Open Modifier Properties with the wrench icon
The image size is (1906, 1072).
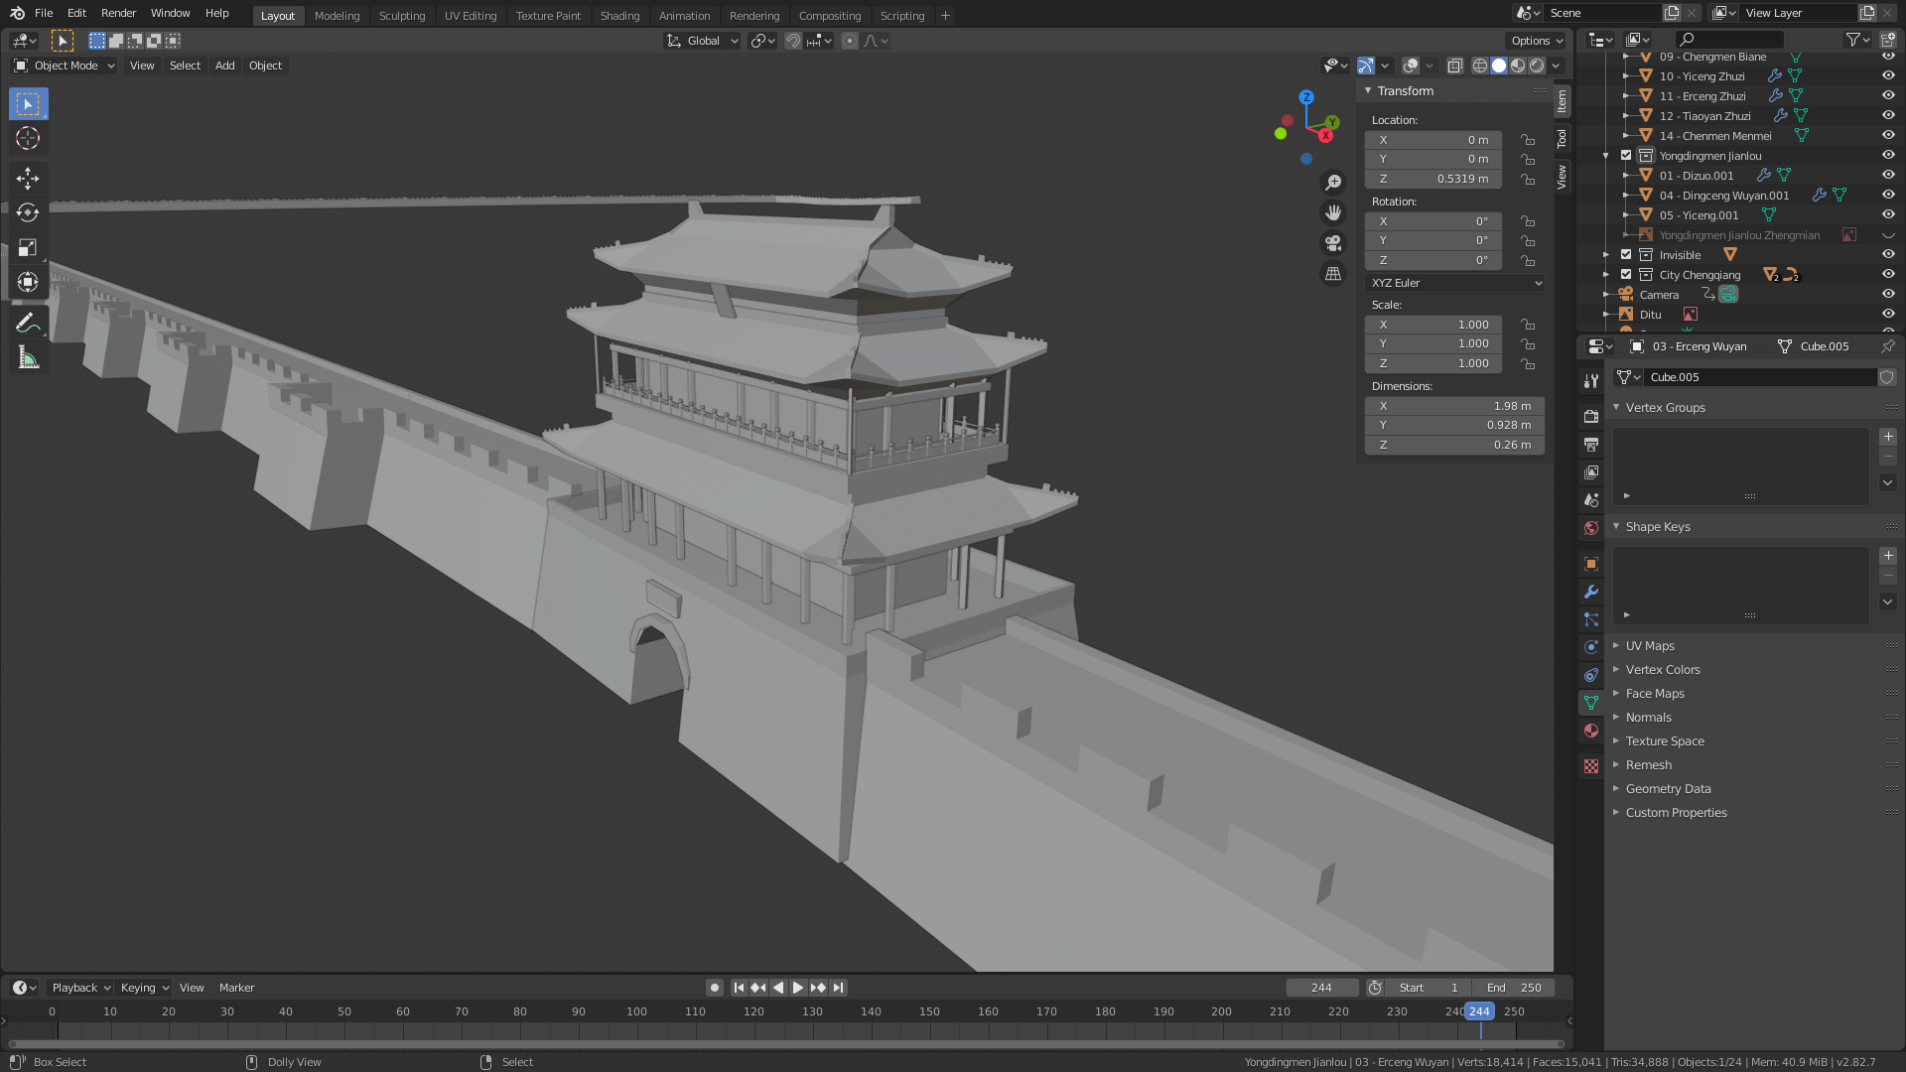click(1591, 592)
